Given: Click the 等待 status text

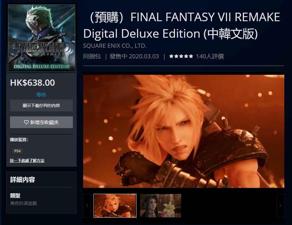Looking at the screenshot, I should tap(41, 95).
